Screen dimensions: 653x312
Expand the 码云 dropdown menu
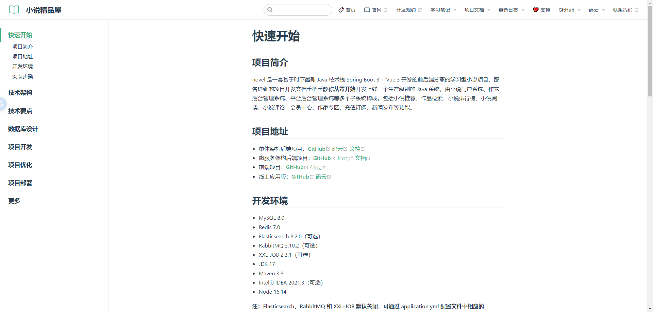pyautogui.click(x=594, y=10)
